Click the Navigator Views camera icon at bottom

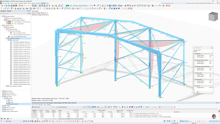(x=8, y=119)
